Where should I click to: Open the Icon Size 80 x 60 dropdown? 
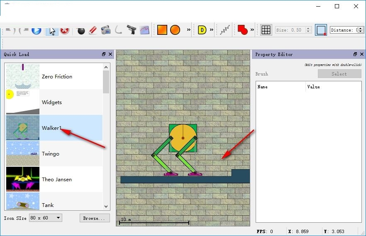[x=46, y=218]
